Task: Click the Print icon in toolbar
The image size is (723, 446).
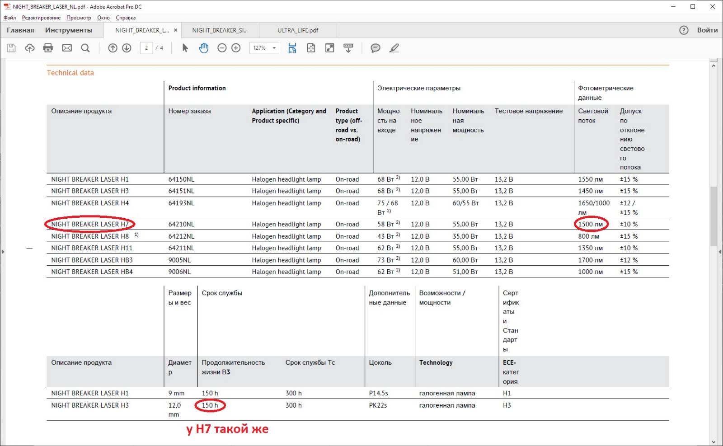Action: 48,48
